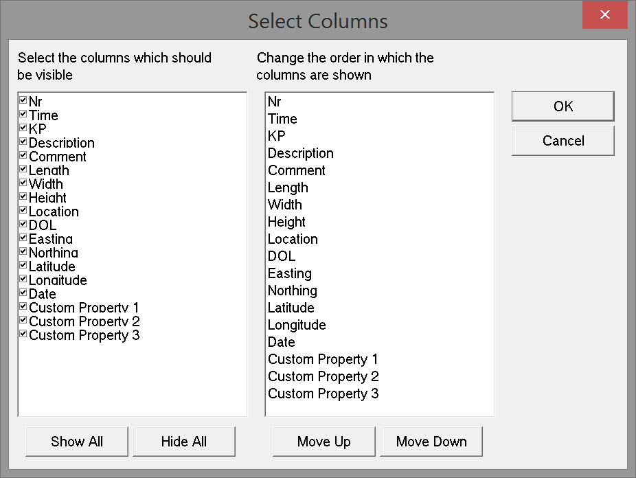Image resolution: width=636 pixels, height=478 pixels.
Task: Select Date in the column order list
Action: pyautogui.click(x=282, y=342)
